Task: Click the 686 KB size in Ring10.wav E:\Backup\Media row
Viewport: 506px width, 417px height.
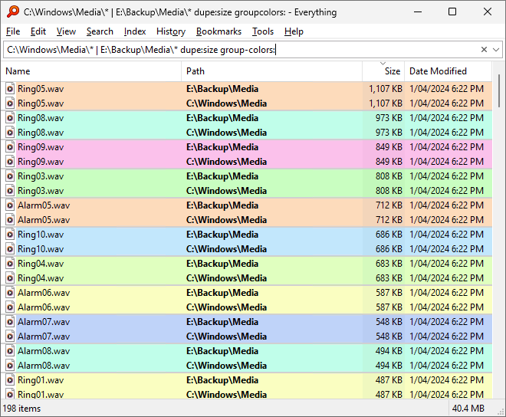Action: (x=389, y=235)
